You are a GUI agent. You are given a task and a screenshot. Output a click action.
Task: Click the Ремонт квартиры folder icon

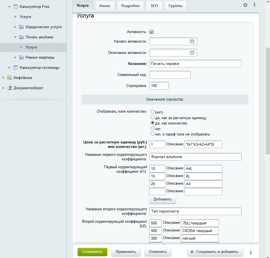point(21,57)
